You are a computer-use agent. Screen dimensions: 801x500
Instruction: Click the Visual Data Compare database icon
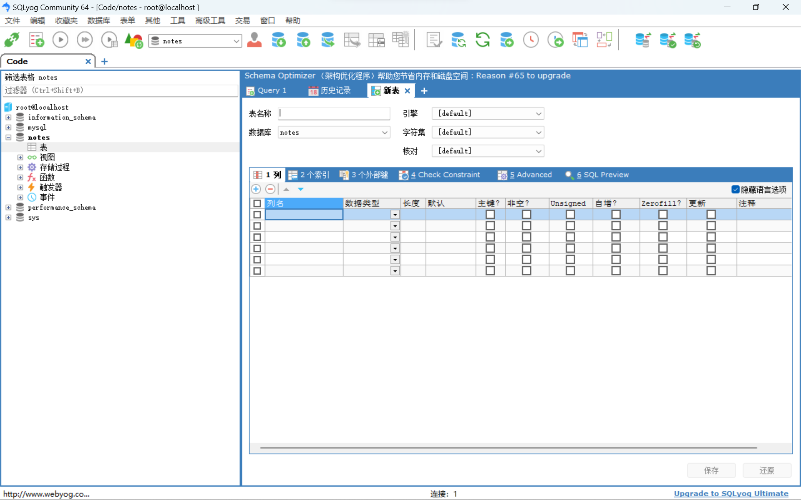tap(668, 40)
